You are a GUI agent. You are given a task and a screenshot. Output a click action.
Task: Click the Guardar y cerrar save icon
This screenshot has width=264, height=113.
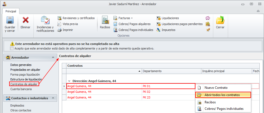tap(10, 20)
